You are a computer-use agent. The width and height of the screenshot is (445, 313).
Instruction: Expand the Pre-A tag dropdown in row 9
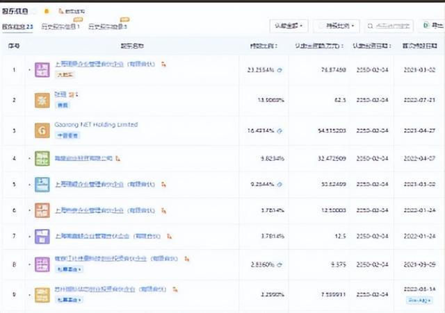413,300
